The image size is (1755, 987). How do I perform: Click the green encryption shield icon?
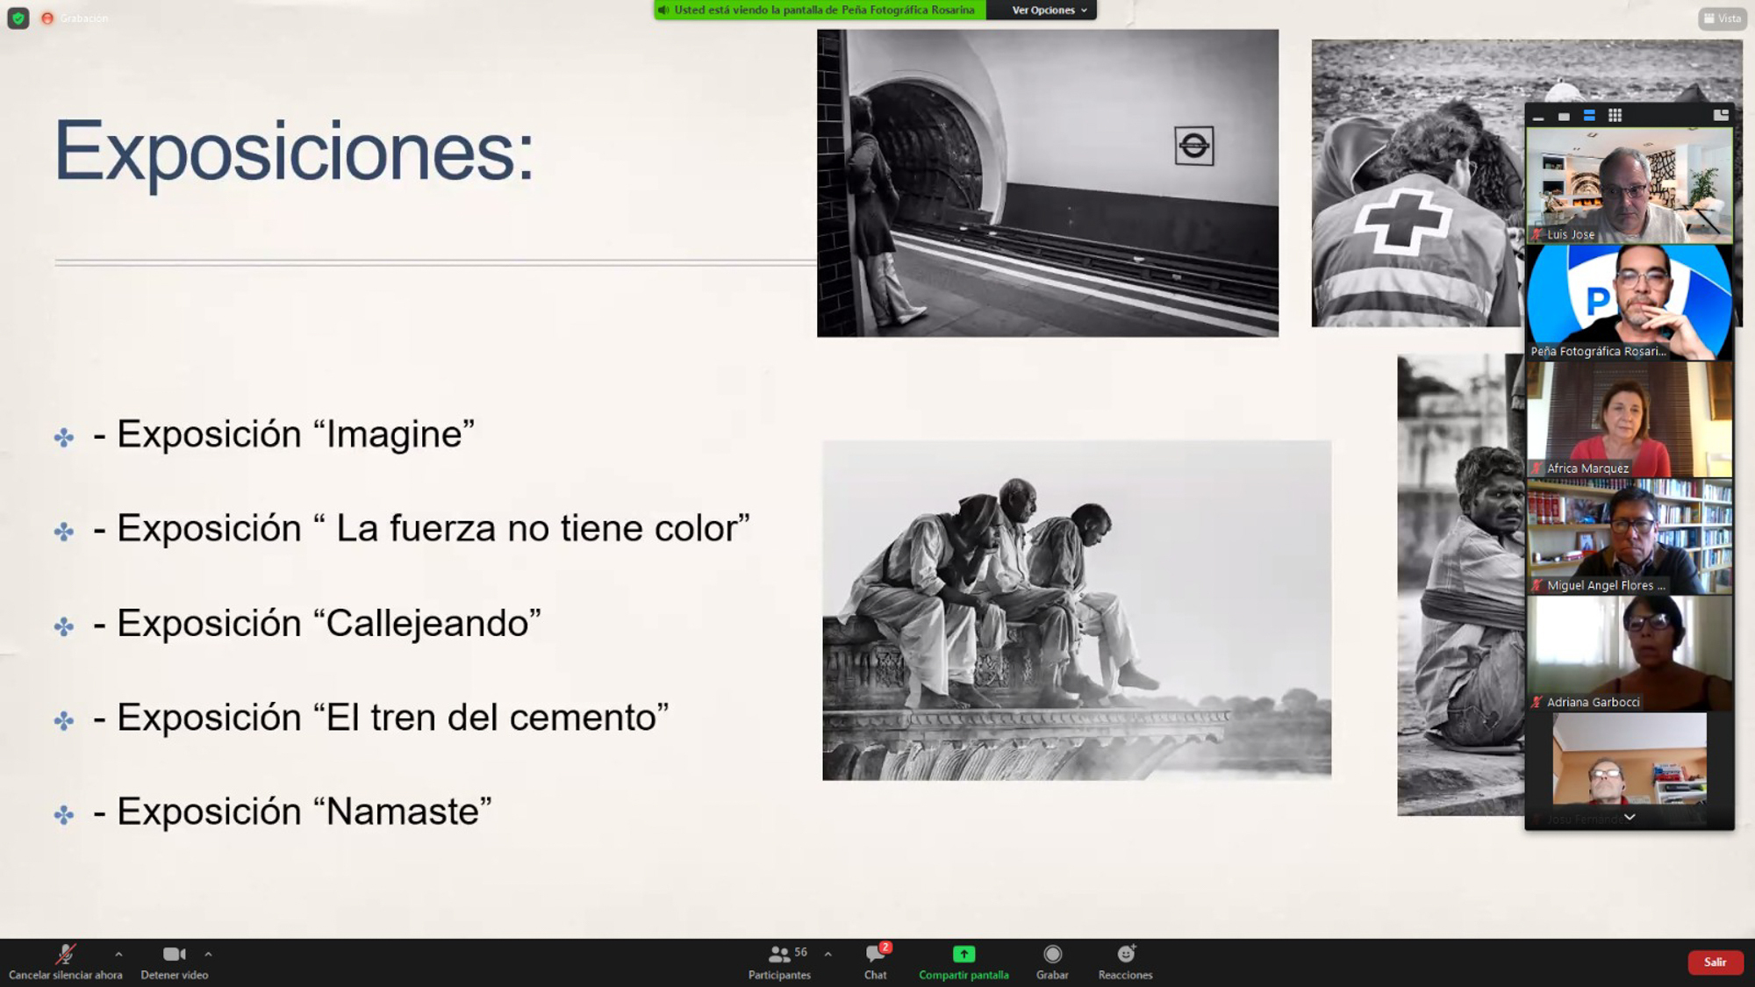[x=18, y=18]
